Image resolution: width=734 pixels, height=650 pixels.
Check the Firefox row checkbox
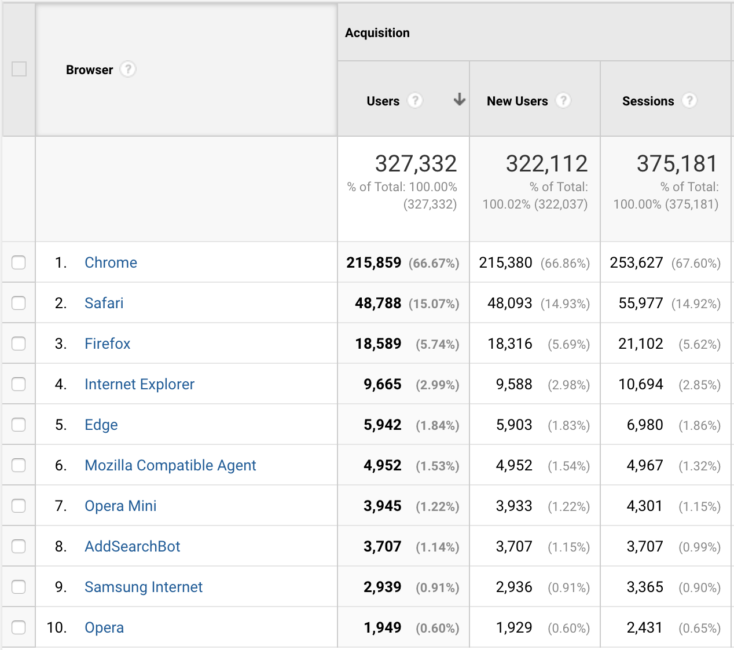tap(19, 344)
